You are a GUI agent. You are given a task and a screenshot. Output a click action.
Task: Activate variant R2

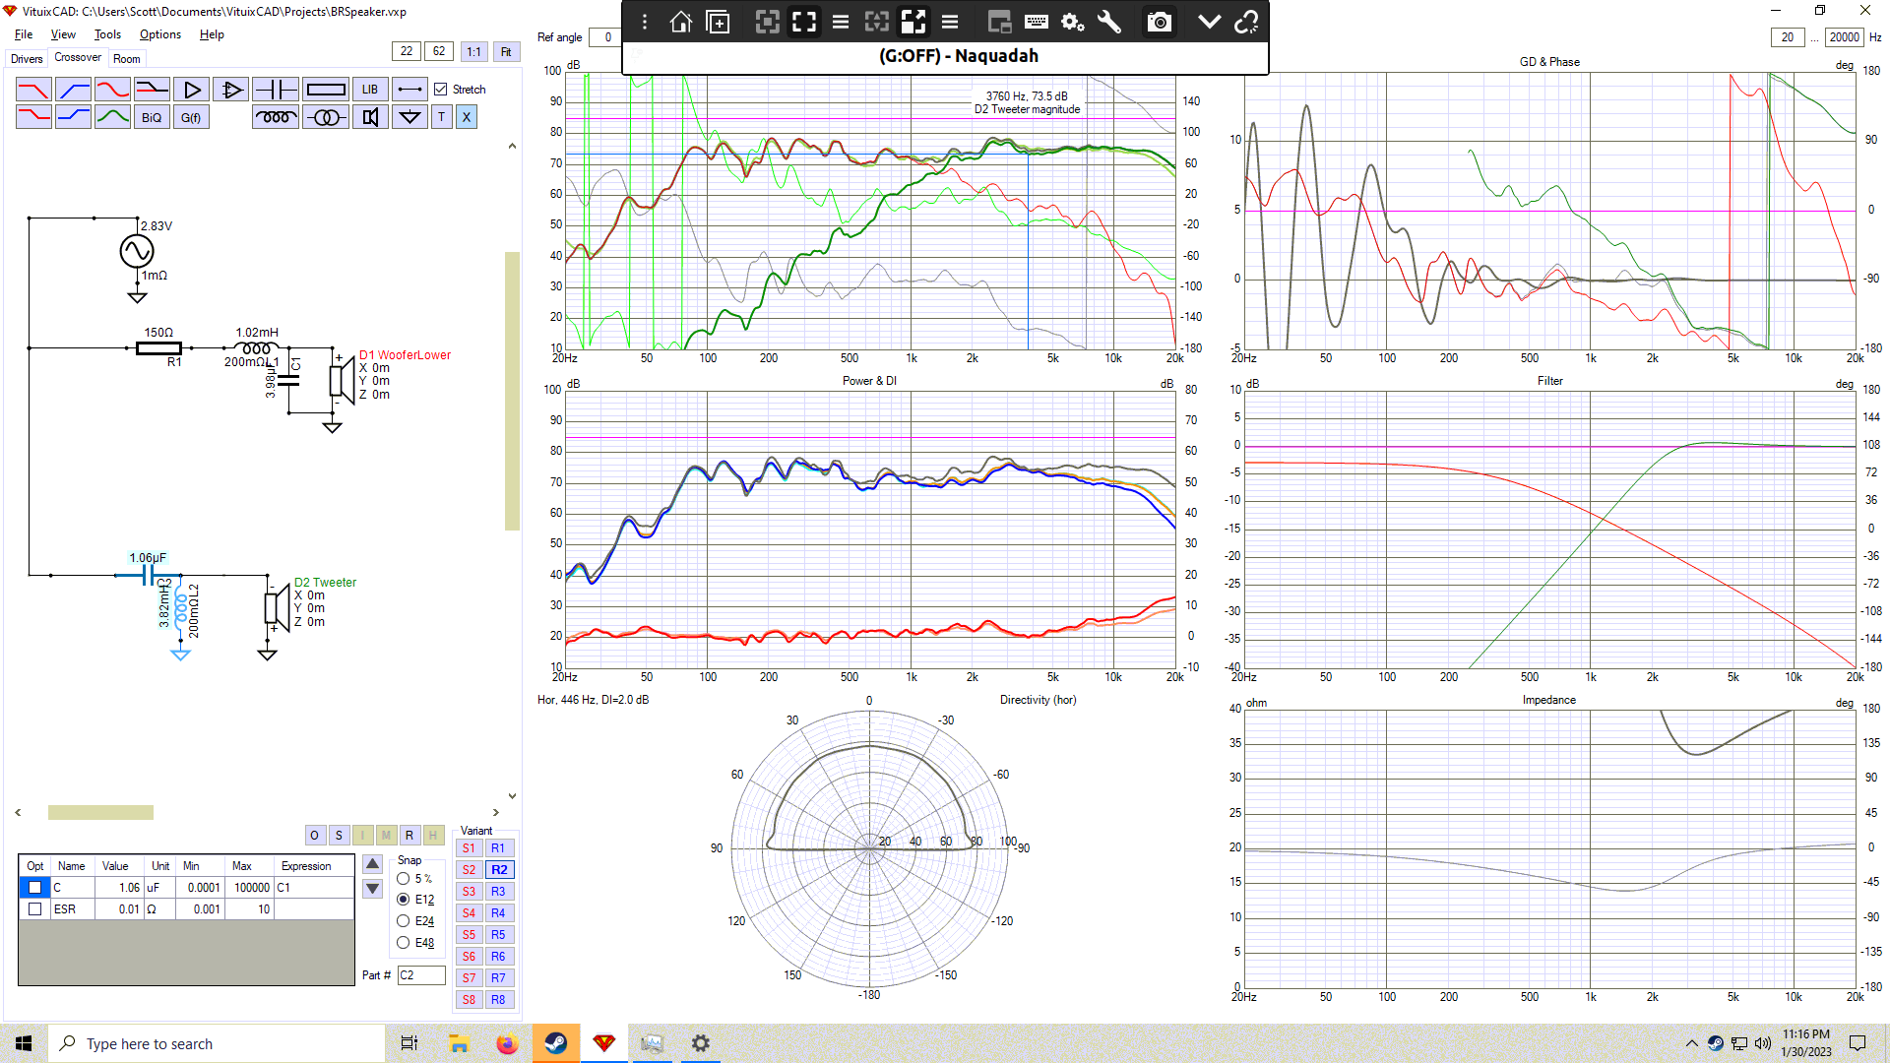pyautogui.click(x=499, y=870)
